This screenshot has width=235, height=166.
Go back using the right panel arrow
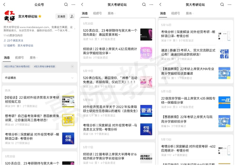coord(160,5)
